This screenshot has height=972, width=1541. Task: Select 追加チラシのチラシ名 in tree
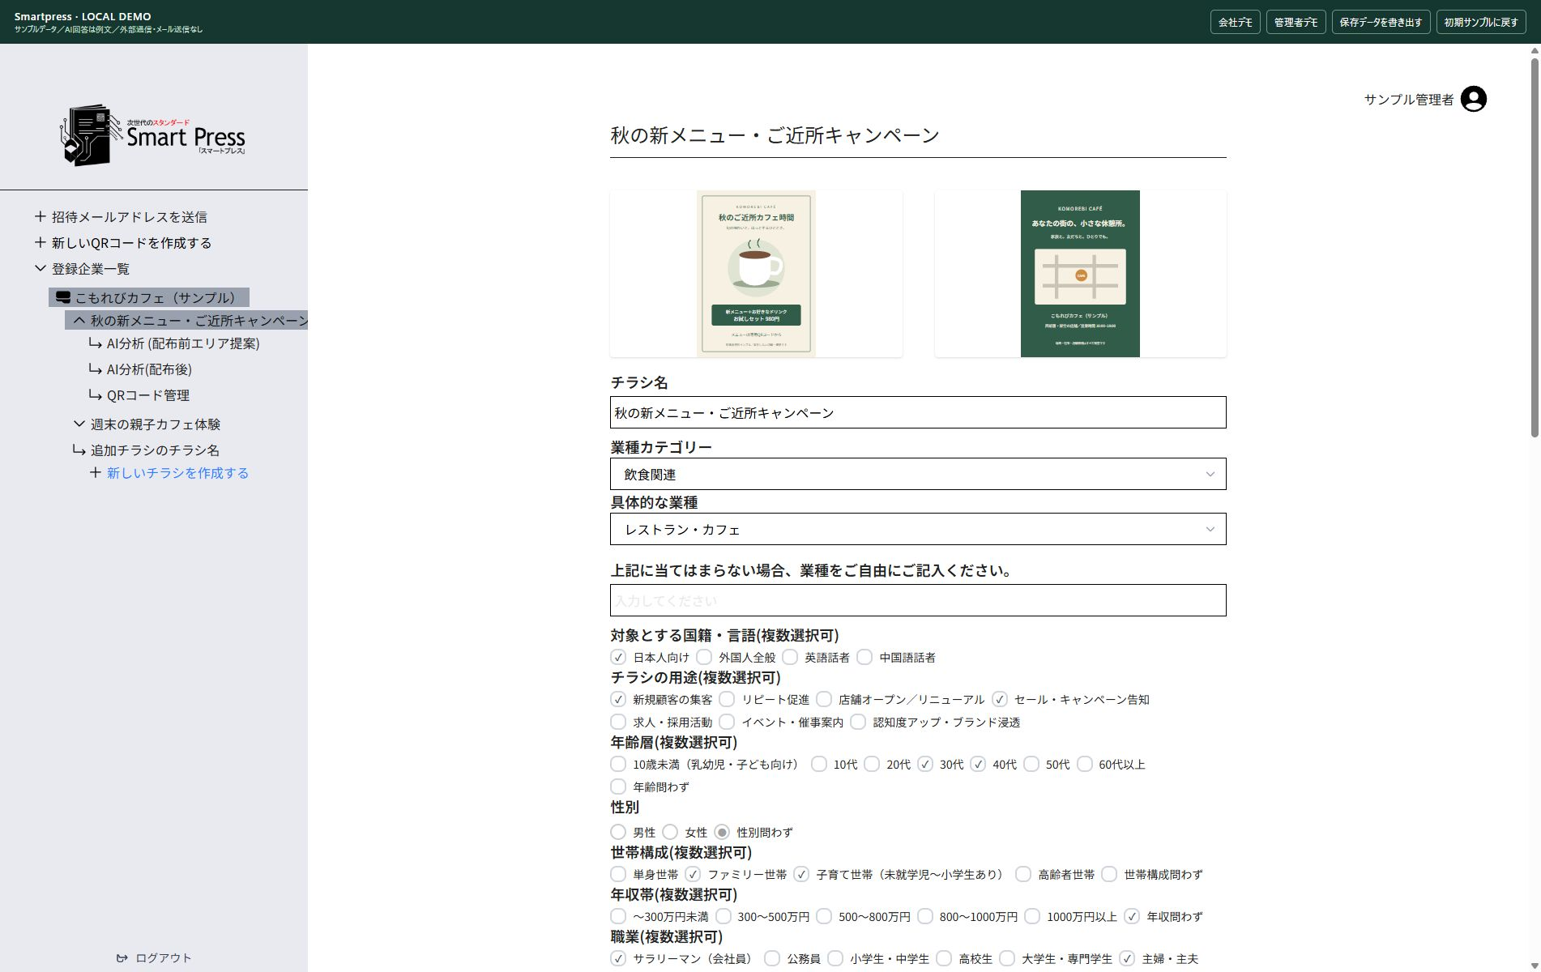(155, 450)
